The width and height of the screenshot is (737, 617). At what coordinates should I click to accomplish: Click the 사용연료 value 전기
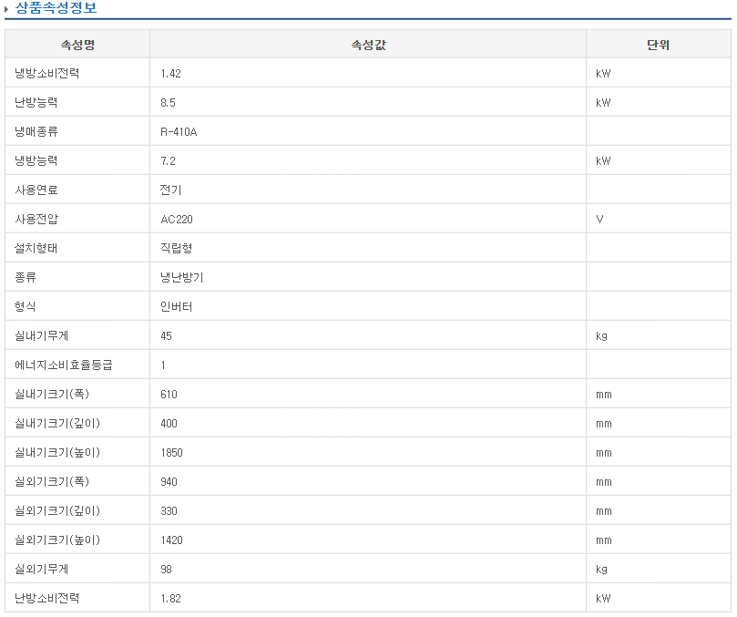(170, 190)
